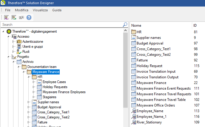Select Cross_Category_Test2 in tree
The width and height of the screenshot is (205, 127).
pyautogui.click(x=53, y=117)
